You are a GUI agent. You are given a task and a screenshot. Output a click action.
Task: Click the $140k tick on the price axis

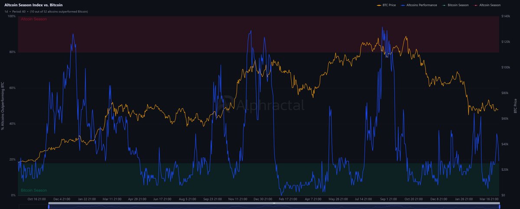tap(506, 16)
